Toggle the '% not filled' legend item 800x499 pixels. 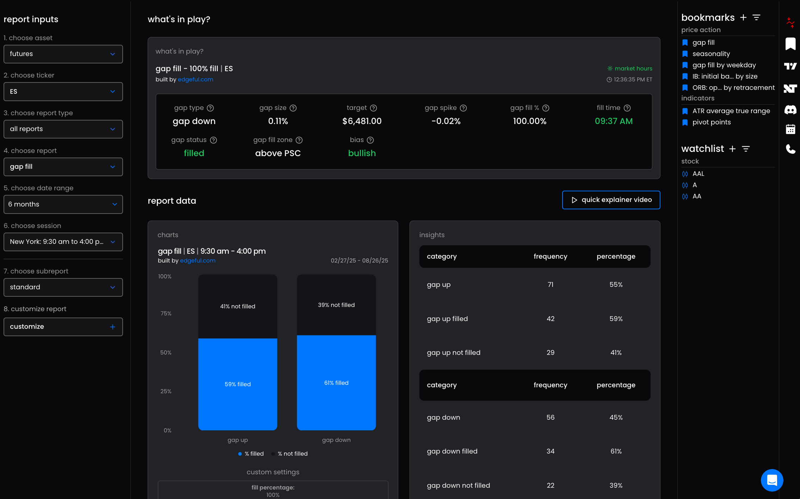290,454
